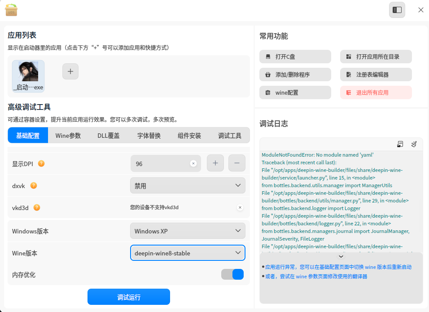
Task: Open the 注册表编辑器 registry editor
Action: (x=375, y=74)
